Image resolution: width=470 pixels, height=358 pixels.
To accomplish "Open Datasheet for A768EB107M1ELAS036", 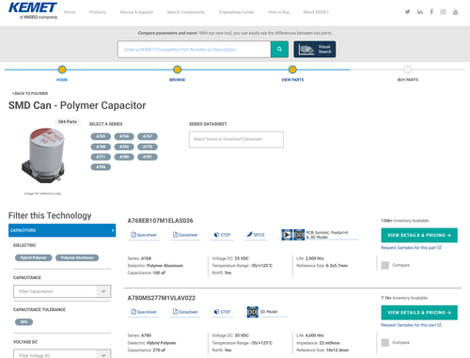I will click(185, 235).
